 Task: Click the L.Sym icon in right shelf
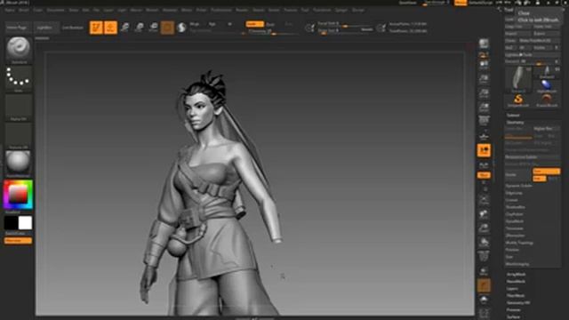click(484, 165)
